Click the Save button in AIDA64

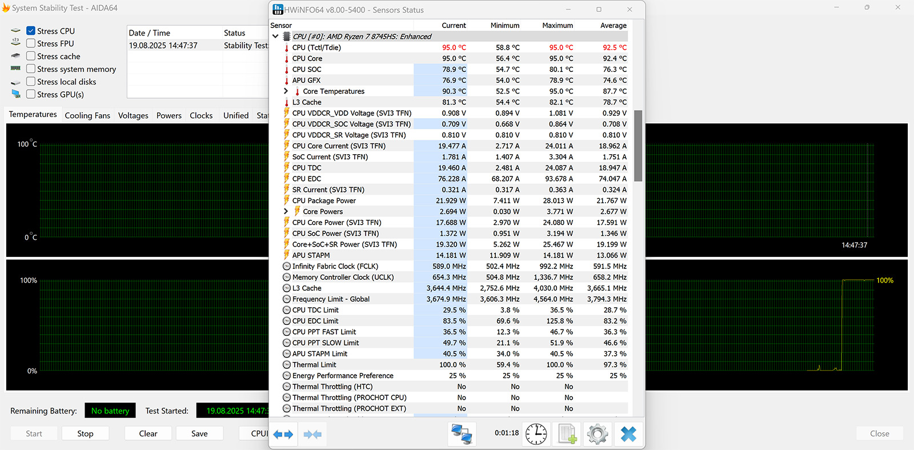(199, 433)
